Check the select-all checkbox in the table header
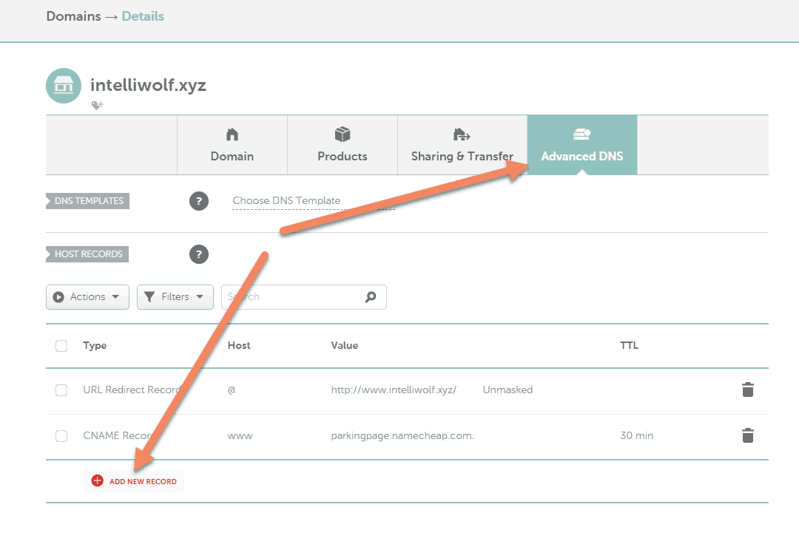Viewport: 799px width, 544px height. click(x=61, y=345)
